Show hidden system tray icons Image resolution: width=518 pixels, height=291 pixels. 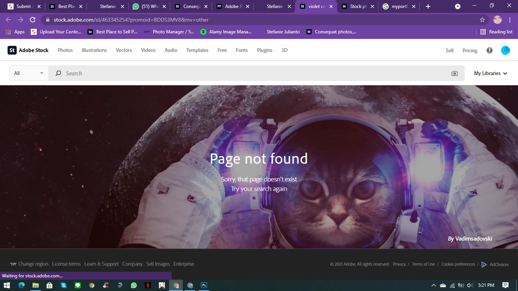click(x=434, y=285)
